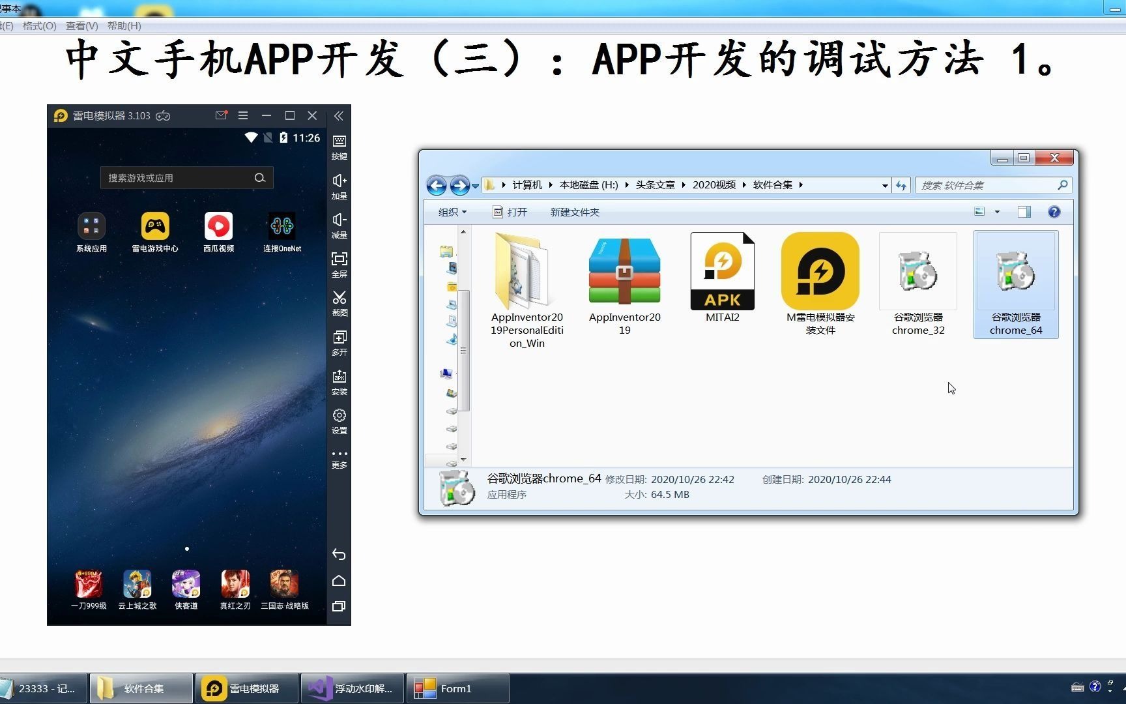Open the 三国志·战略版 game icon
The height and width of the screenshot is (704, 1126).
(x=285, y=589)
